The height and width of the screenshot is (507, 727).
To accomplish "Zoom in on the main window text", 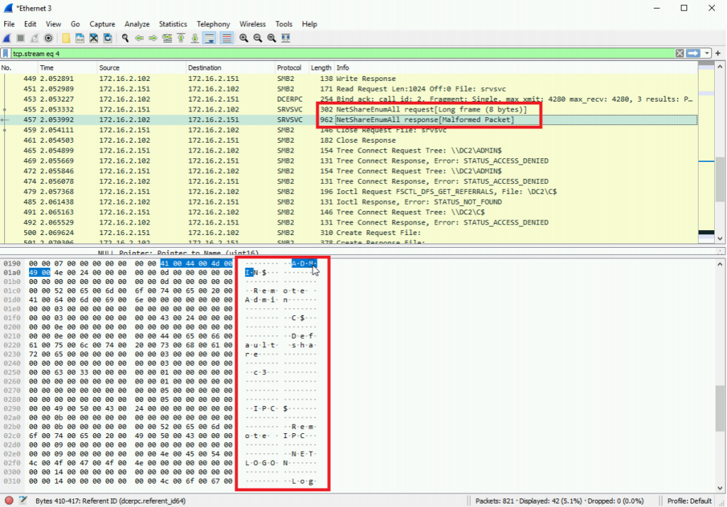I will pyautogui.click(x=244, y=38).
